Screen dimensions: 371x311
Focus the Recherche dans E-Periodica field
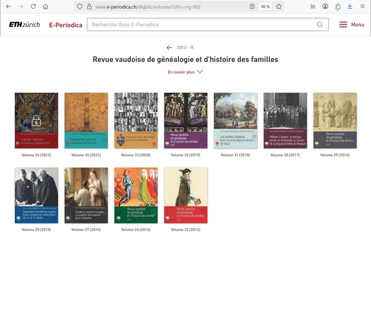(x=208, y=25)
